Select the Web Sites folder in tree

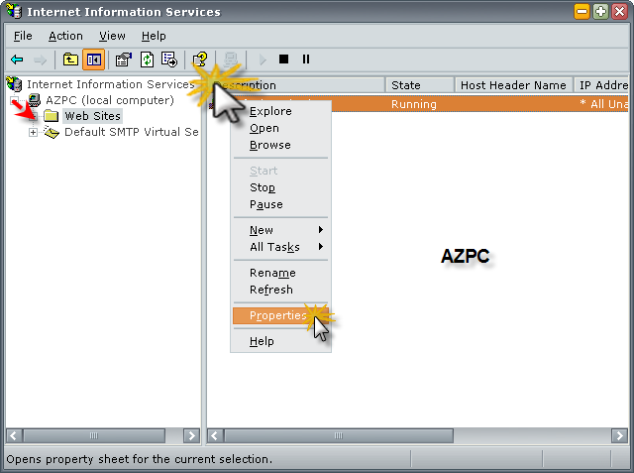92,116
